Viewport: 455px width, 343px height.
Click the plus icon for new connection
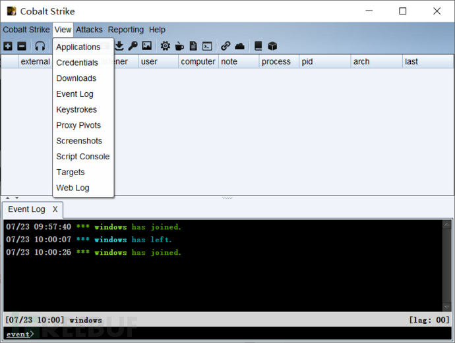click(8, 46)
